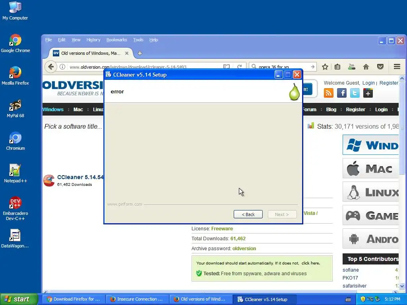The height and width of the screenshot is (305, 407).
Task: Select Mac category banner in sidebar
Action: point(371,168)
